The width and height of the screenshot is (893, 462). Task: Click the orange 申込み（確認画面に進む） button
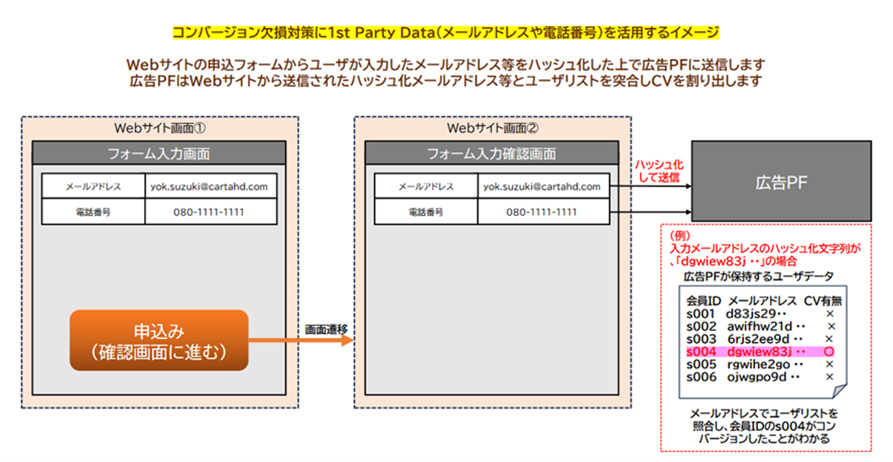pyautogui.click(x=159, y=340)
